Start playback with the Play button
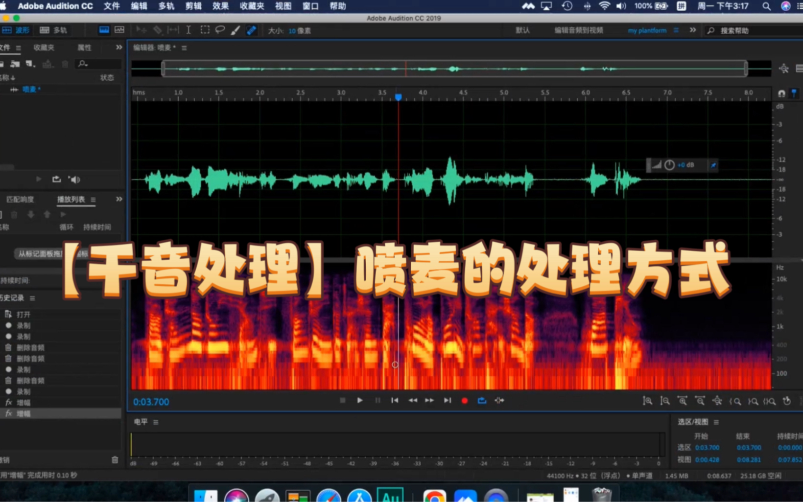Image resolution: width=803 pixels, height=502 pixels. click(x=360, y=400)
